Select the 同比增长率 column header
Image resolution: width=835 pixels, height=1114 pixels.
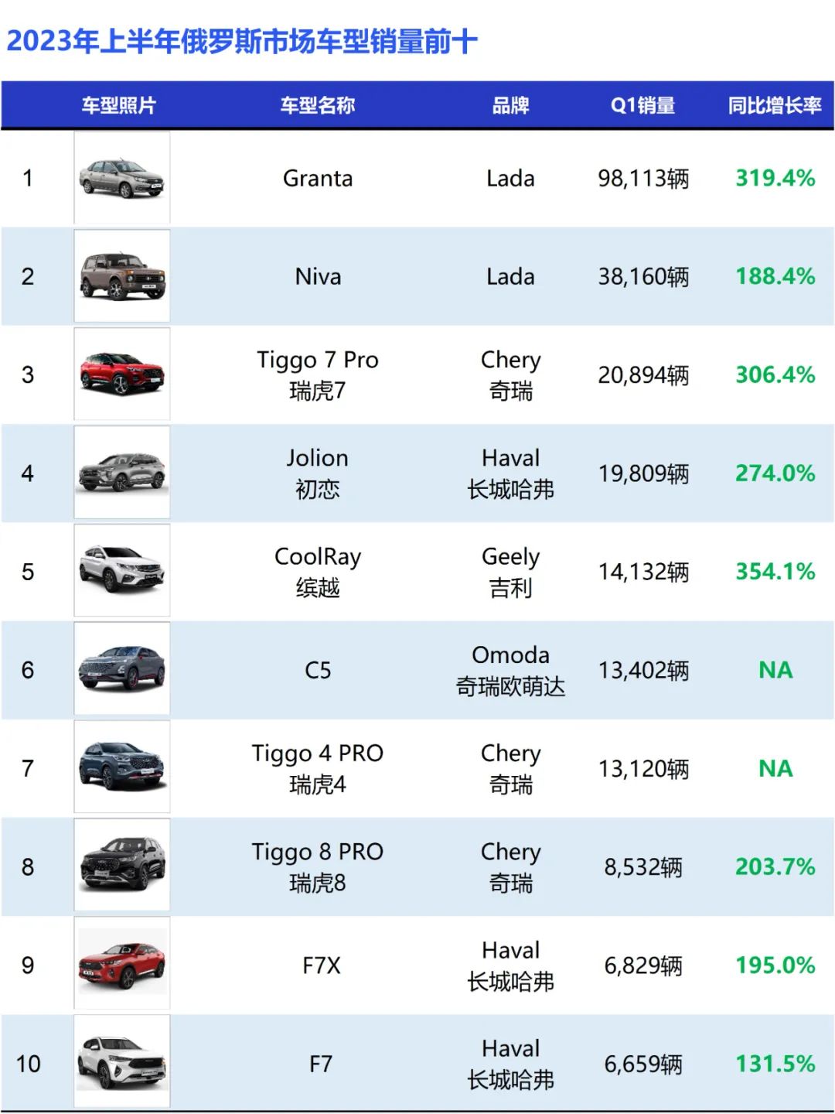[775, 105]
